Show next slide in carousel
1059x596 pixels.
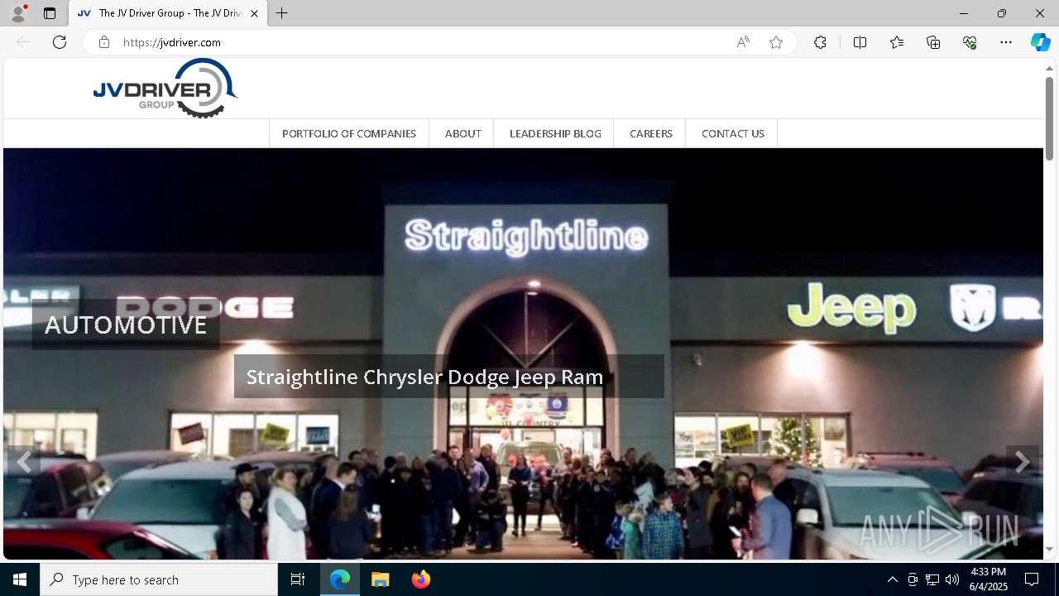click(x=1023, y=461)
